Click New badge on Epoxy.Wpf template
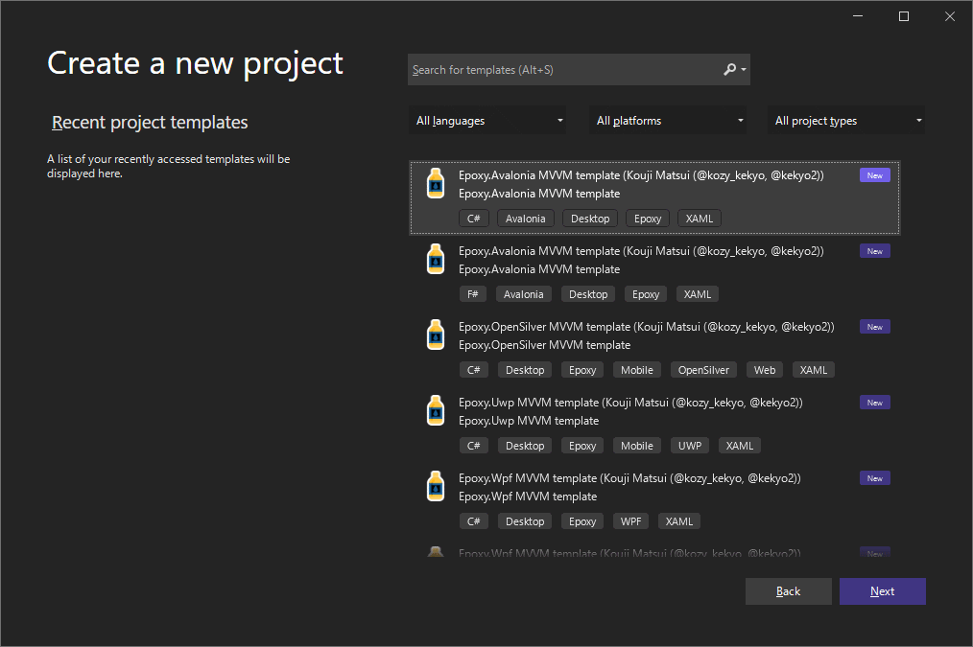This screenshot has width=973, height=647. click(875, 477)
